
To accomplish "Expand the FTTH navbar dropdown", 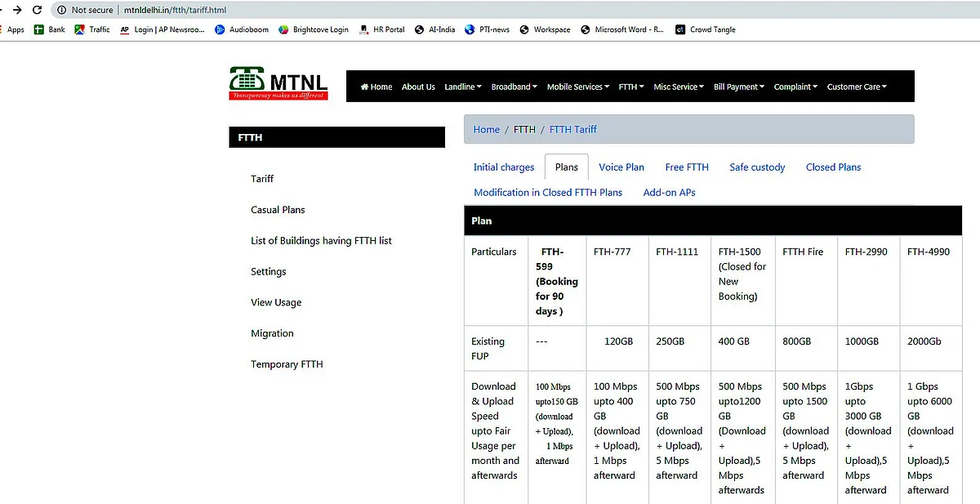I will (x=631, y=87).
